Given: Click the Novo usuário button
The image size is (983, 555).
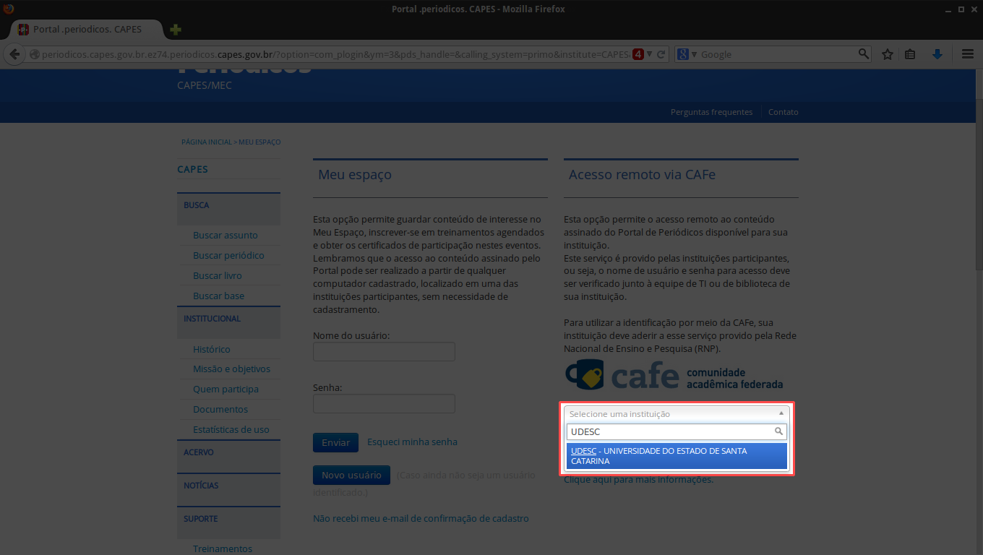Looking at the screenshot, I should click(x=351, y=476).
